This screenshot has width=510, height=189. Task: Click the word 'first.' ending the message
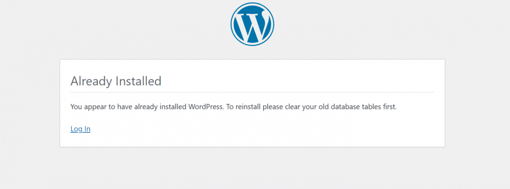pos(388,107)
